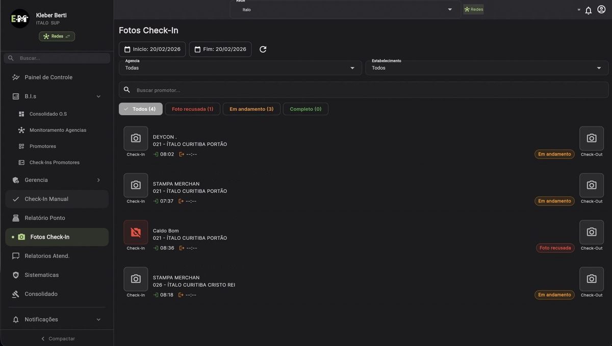
Task: Enable the Foto recusada (1) filter
Action: pyautogui.click(x=192, y=108)
